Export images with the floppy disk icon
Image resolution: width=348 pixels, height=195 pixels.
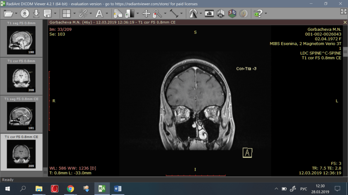(48, 14)
